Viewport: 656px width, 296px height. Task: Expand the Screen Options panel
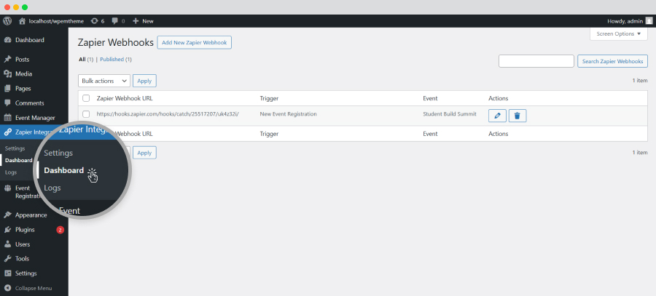click(618, 34)
